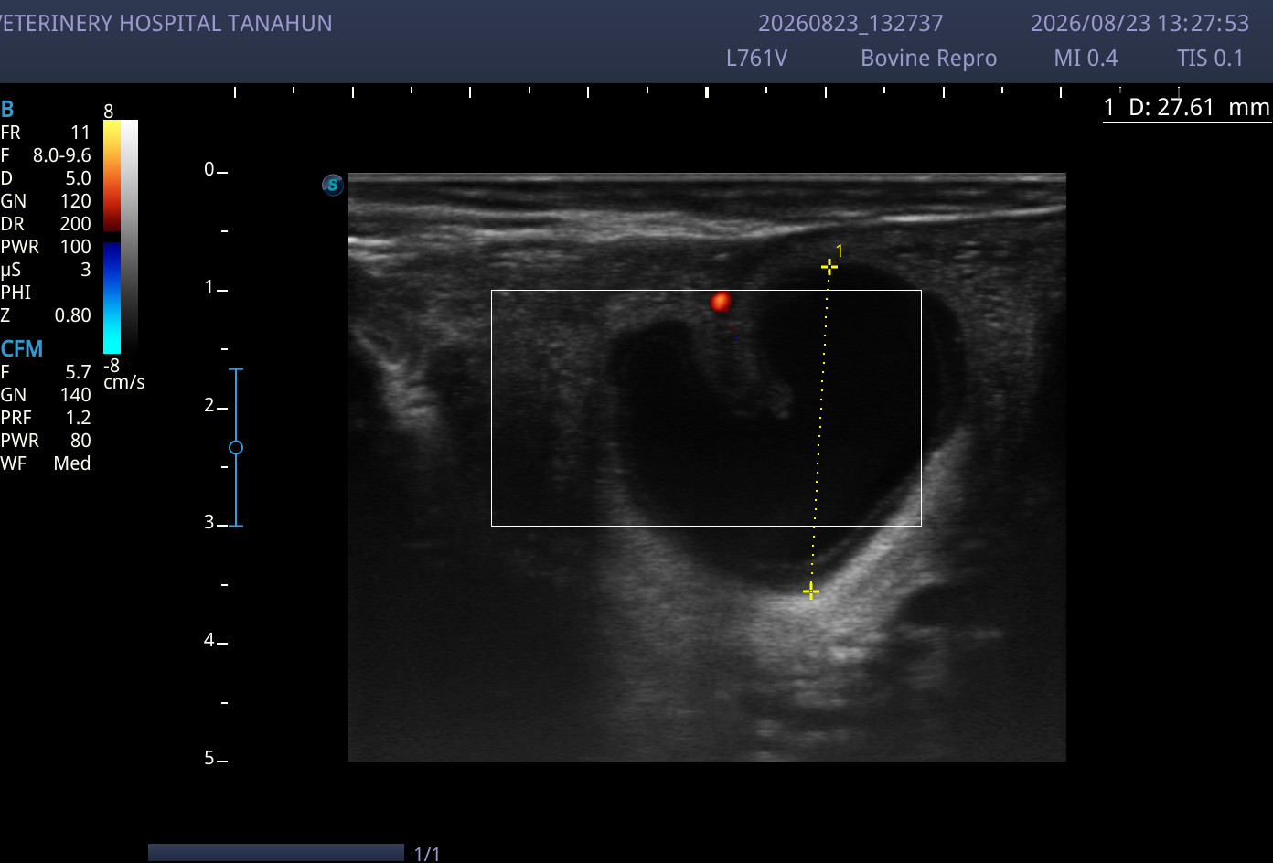Select the lower yellow caliper cross marker
This screenshot has height=863, width=1273.
coord(810,591)
